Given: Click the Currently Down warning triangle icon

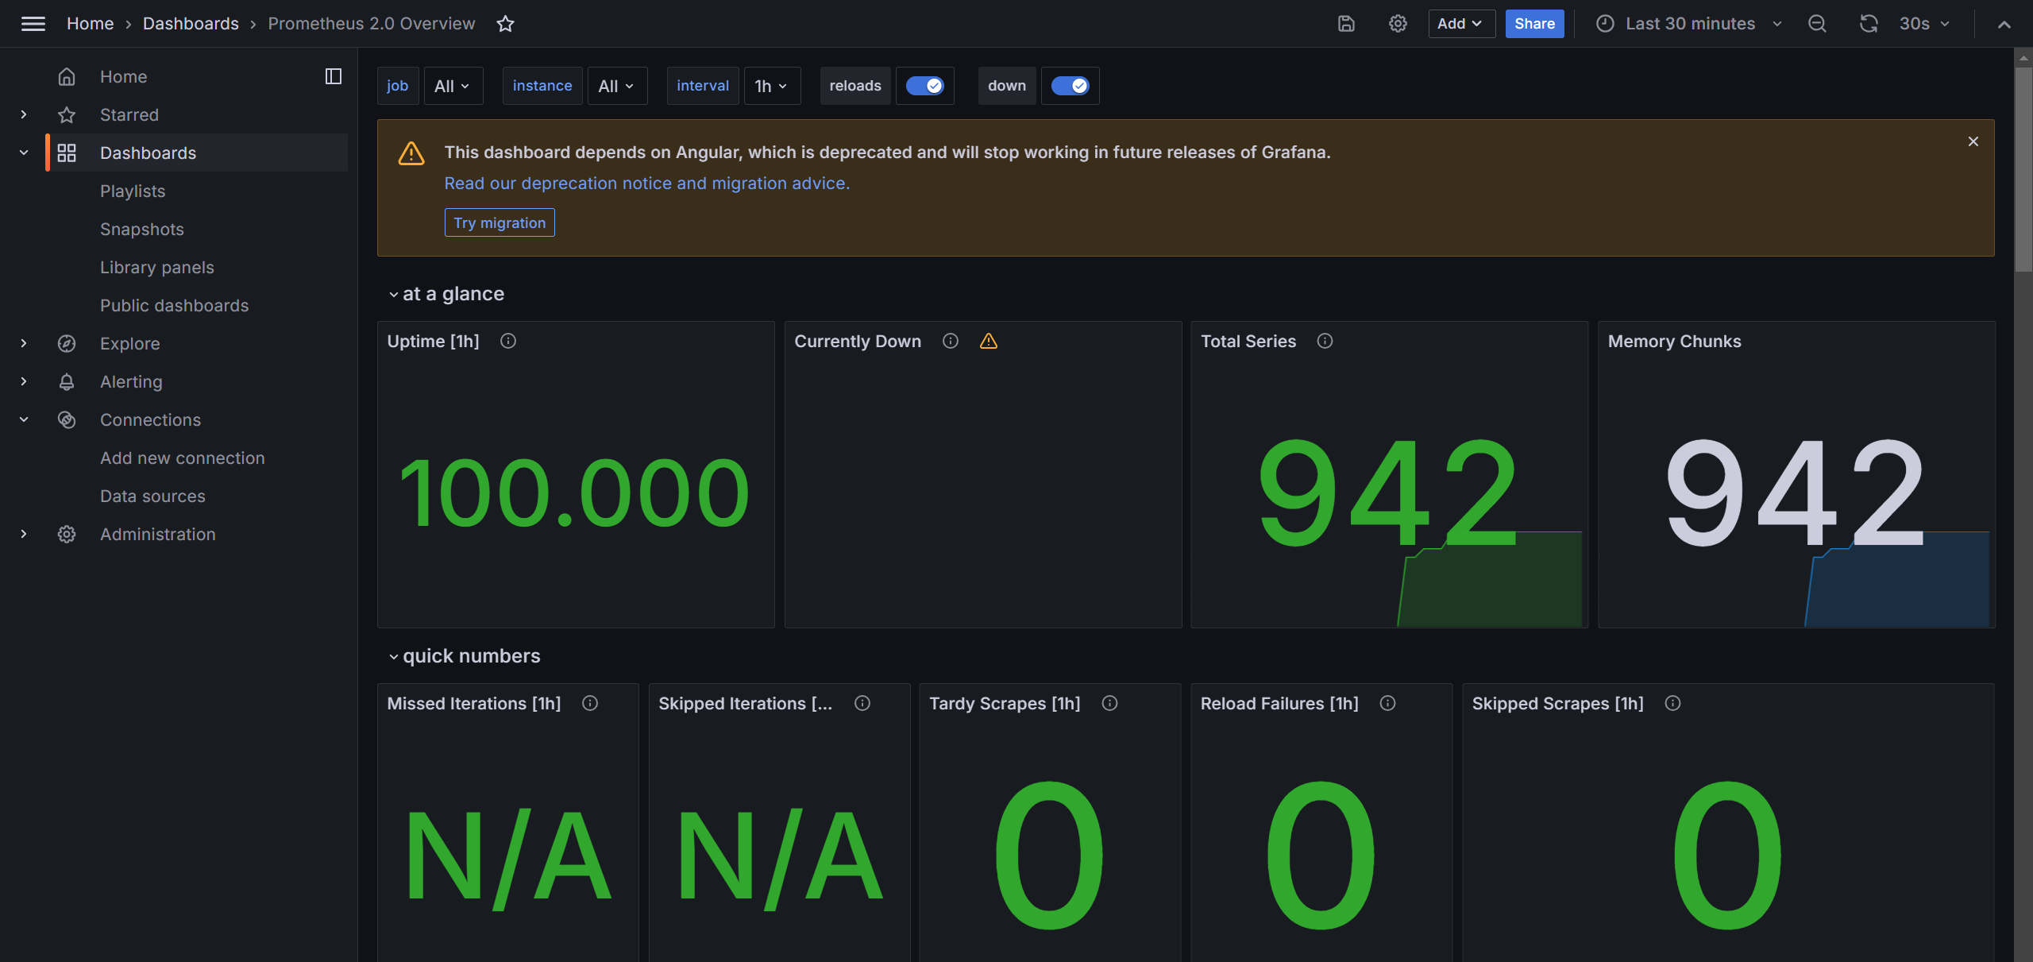Looking at the screenshot, I should click(989, 341).
